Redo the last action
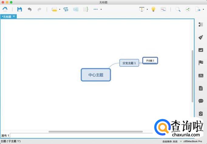This screenshot has width=207, height=144. click(x=39, y=9)
